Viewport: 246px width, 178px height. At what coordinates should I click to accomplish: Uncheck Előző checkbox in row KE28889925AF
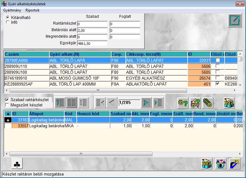pyautogui.click(x=218, y=84)
